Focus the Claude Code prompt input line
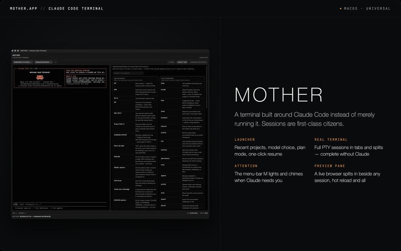 tap(60, 204)
